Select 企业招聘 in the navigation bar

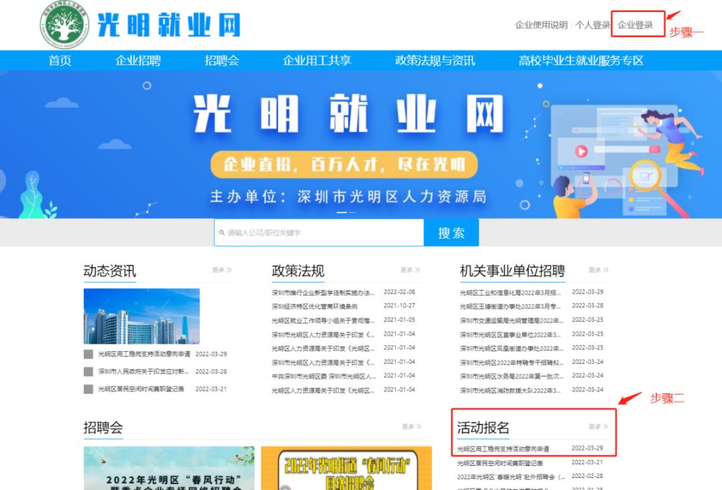[138, 61]
